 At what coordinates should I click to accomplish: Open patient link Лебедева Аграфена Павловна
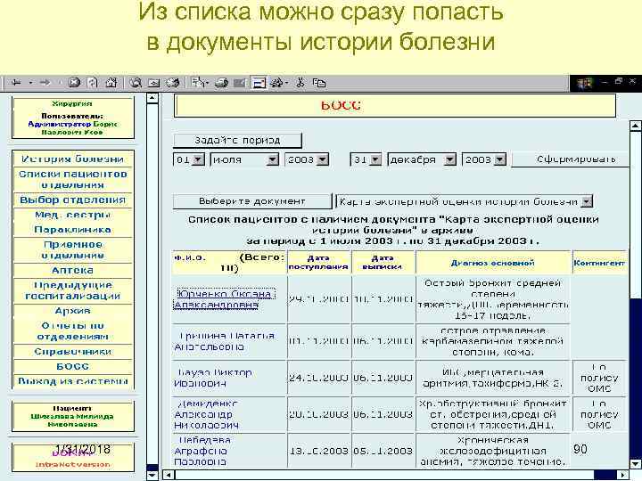pyautogui.click(x=202, y=451)
